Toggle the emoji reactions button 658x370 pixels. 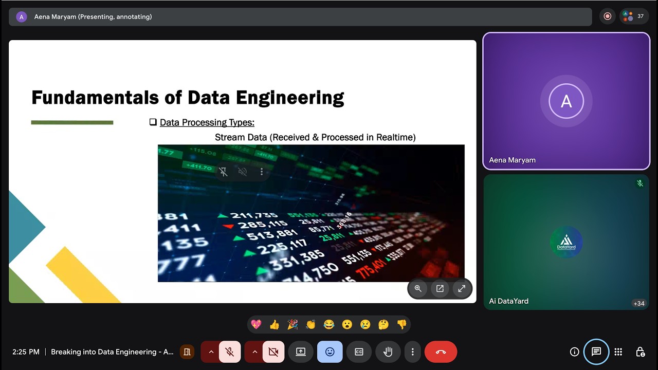pyautogui.click(x=330, y=352)
